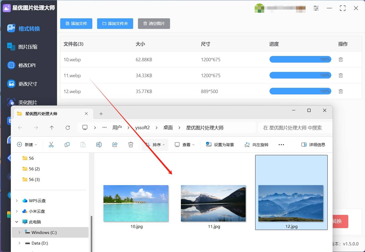Image resolution: width=365 pixels, height=252 pixels.
Task: Select the 12.jpg blue mountains thumbnail
Action: (291, 203)
